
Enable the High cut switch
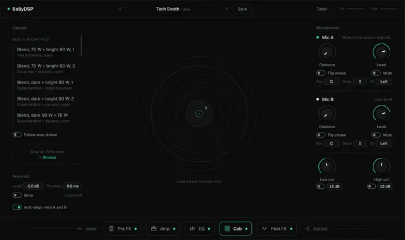click(x=371, y=186)
